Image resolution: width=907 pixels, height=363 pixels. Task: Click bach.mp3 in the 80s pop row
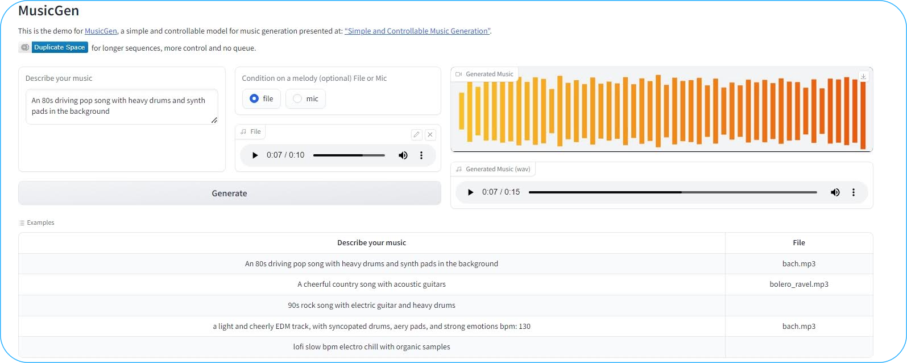(x=799, y=264)
